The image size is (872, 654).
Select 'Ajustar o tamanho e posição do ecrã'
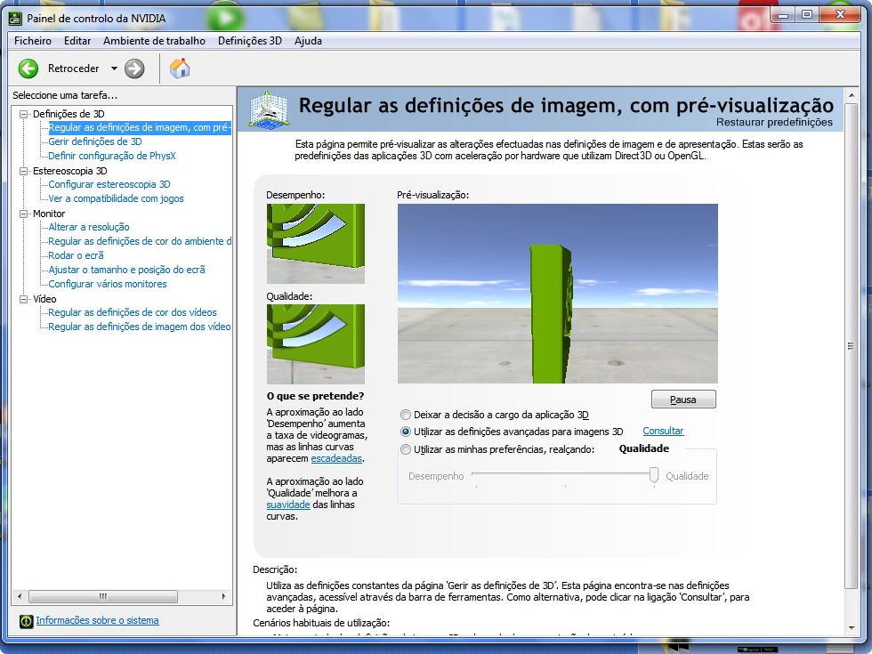tap(126, 270)
